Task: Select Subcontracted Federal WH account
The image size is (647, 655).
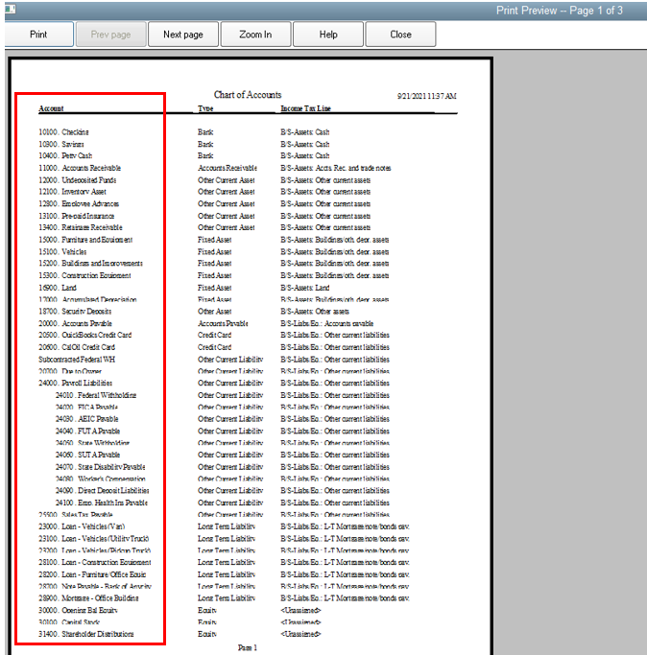Action: tap(77, 360)
